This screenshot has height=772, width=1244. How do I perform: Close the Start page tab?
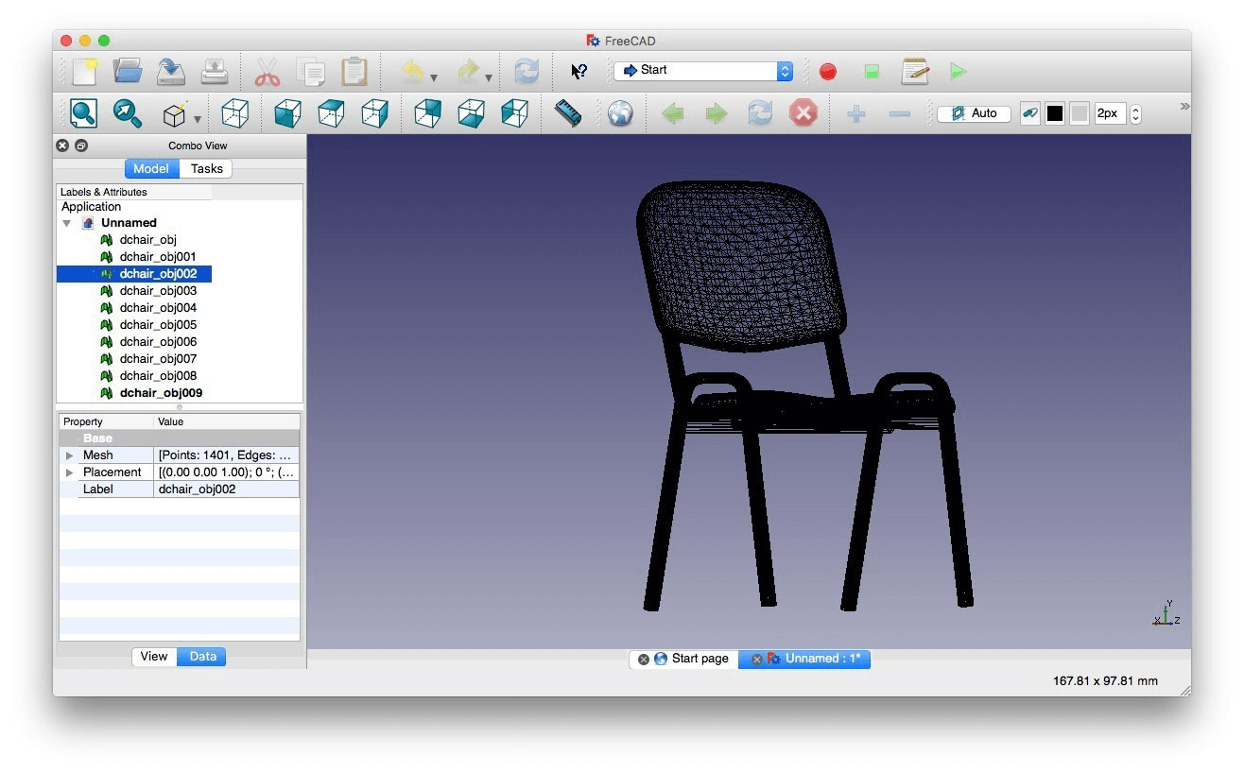click(644, 660)
